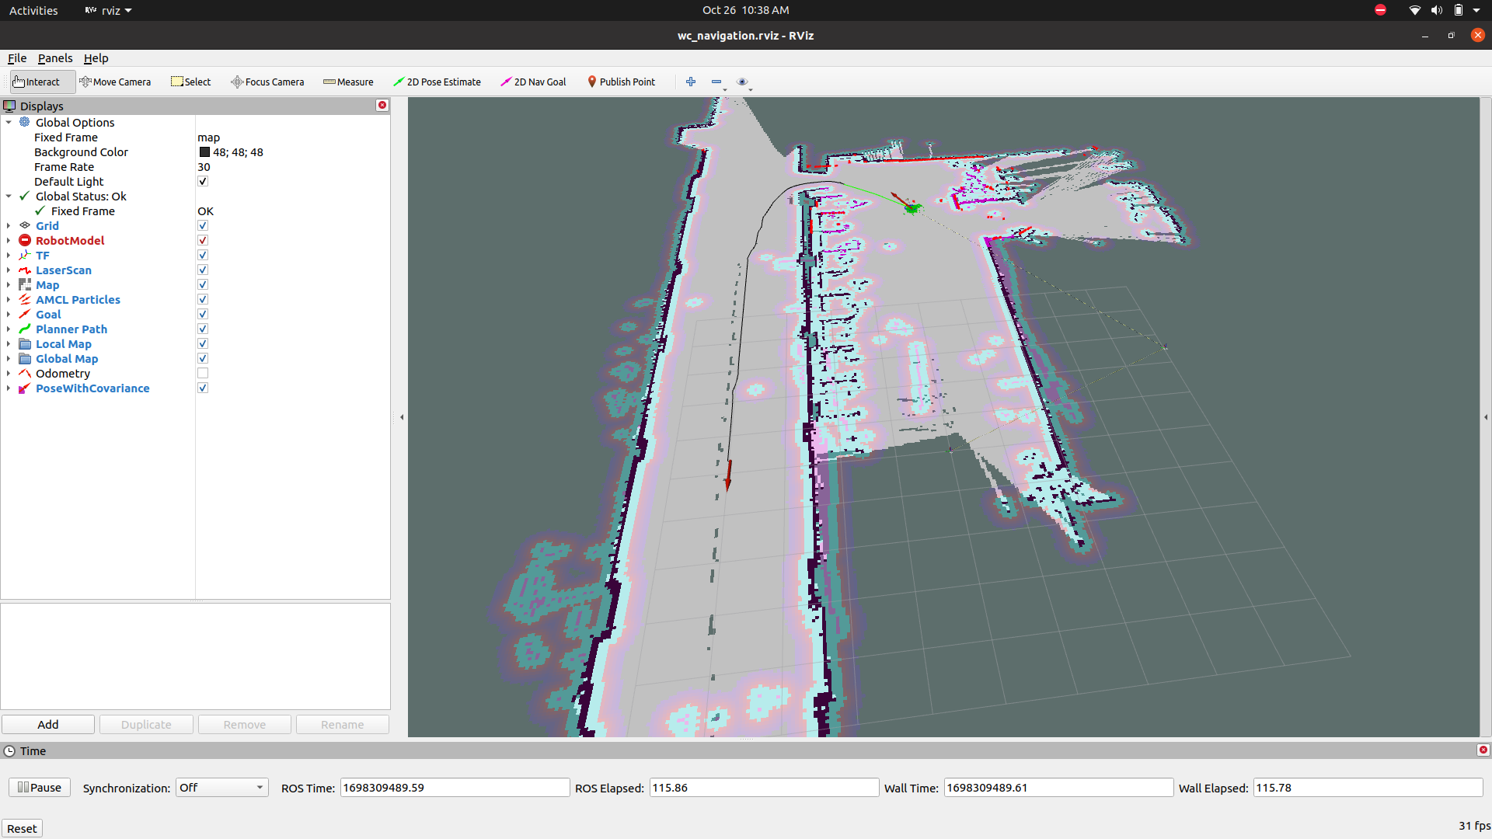Click the Planner Path icon
1492x839 pixels.
(25, 329)
